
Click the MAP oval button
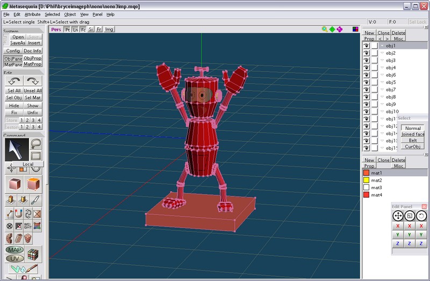pyautogui.click(x=15, y=250)
